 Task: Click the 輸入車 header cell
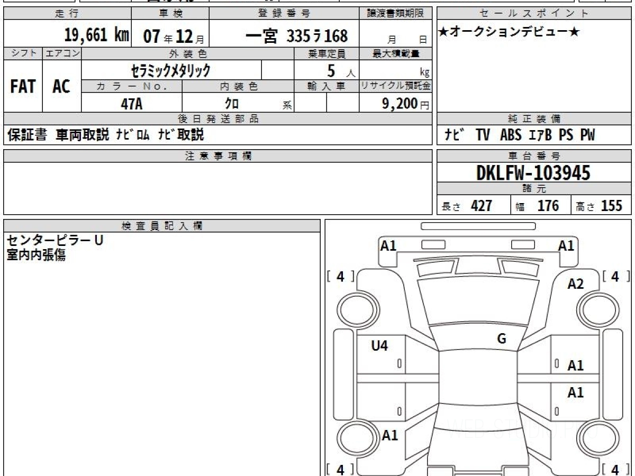coord(326,86)
